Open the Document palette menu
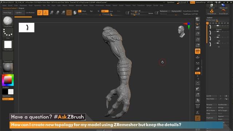233x131 pixels. (23, 5)
